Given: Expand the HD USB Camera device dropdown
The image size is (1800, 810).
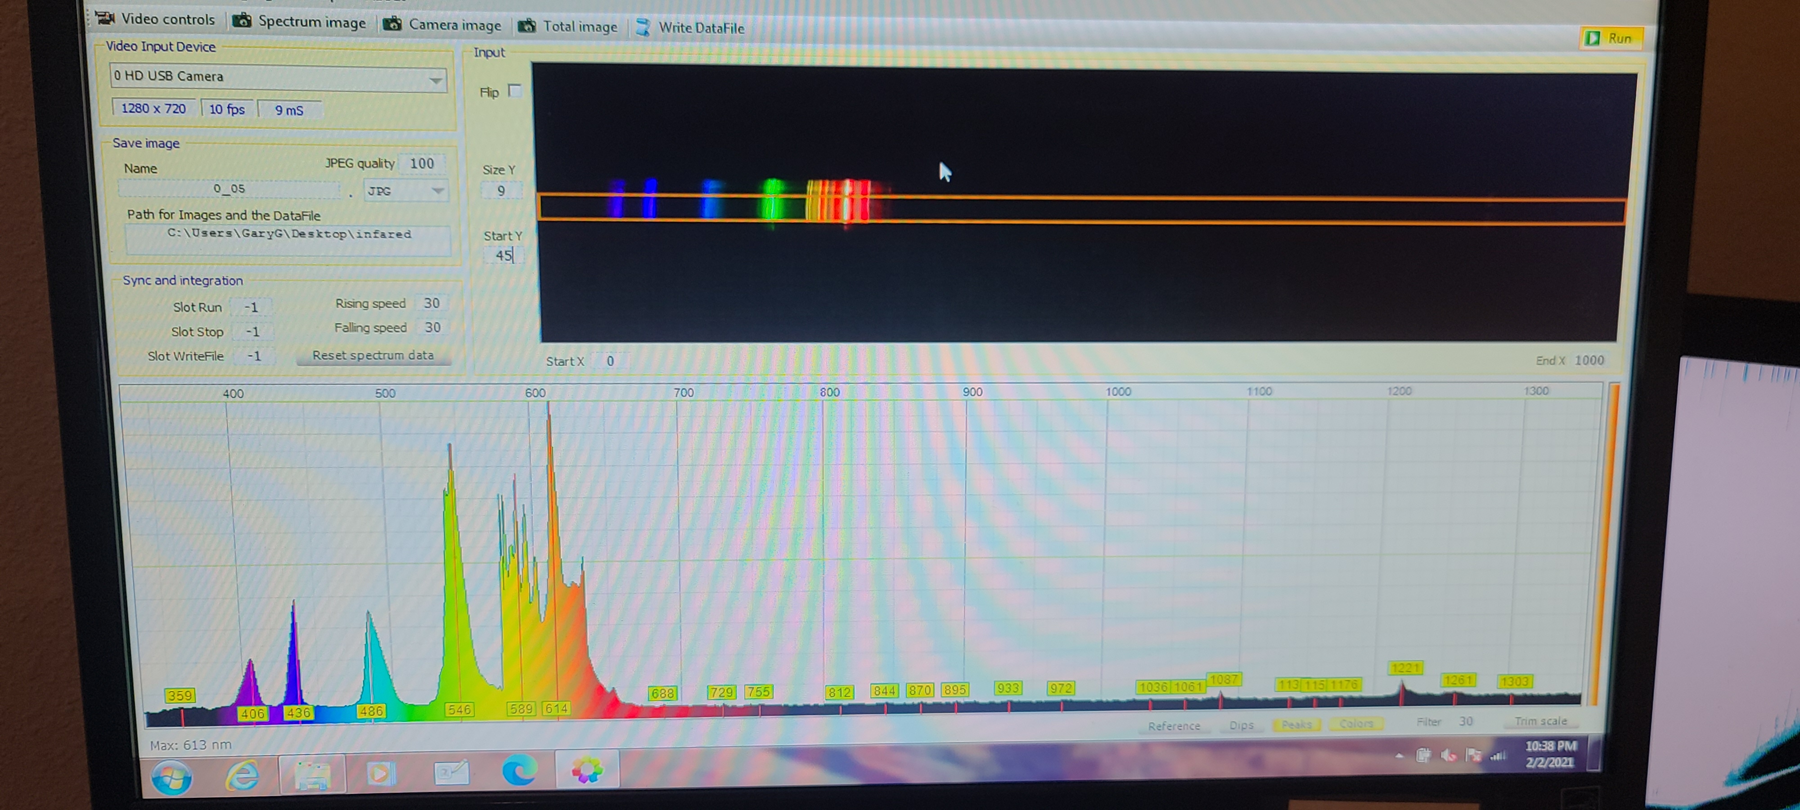Looking at the screenshot, I should [x=435, y=80].
